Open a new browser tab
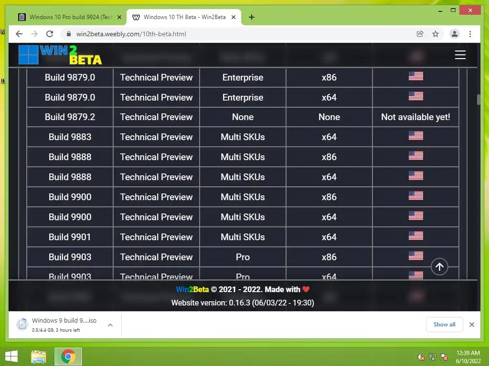Image resolution: width=489 pixels, height=366 pixels. coord(252,17)
